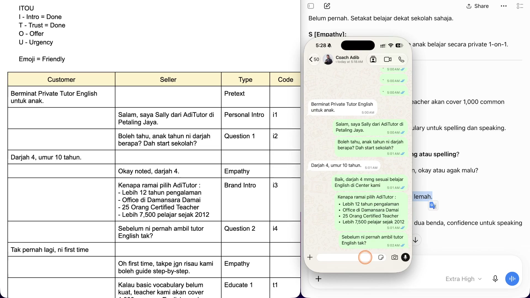Start voice mode with blue waveform button
Screen dimensions: 530x298
click(x=512, y=279)
